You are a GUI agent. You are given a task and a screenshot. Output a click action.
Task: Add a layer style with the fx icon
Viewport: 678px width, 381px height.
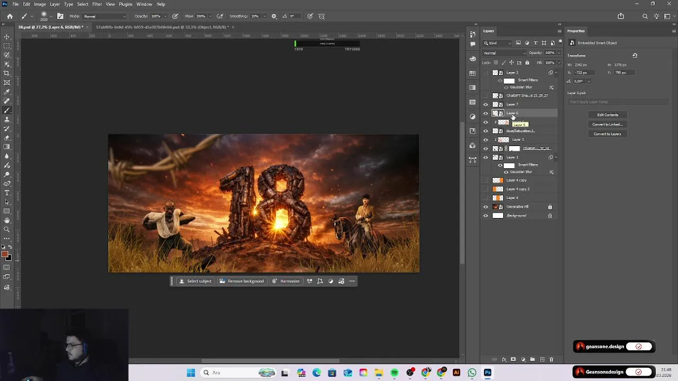tap(503, 359)
